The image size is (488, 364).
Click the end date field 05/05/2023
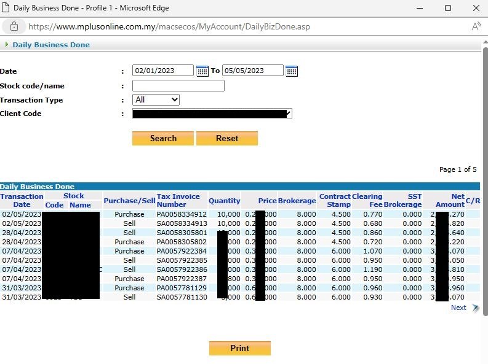[253, 71]
